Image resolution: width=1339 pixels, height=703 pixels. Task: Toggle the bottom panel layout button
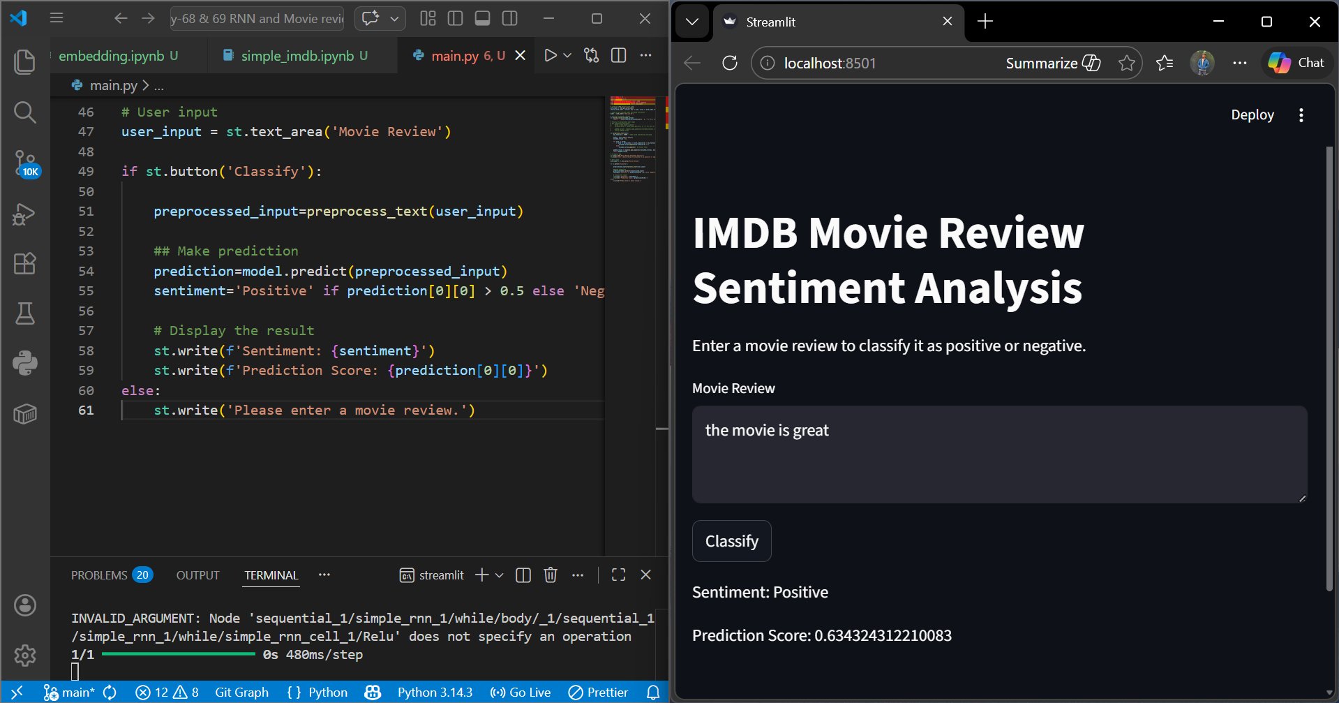click(x=482, y=19)
